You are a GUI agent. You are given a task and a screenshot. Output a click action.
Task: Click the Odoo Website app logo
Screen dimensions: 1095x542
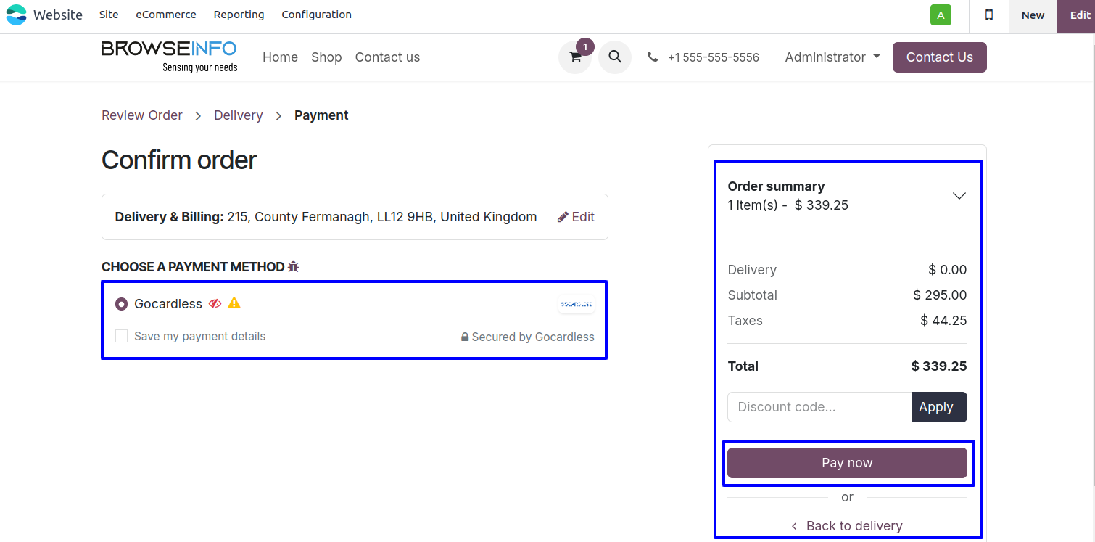pos(16,15)
